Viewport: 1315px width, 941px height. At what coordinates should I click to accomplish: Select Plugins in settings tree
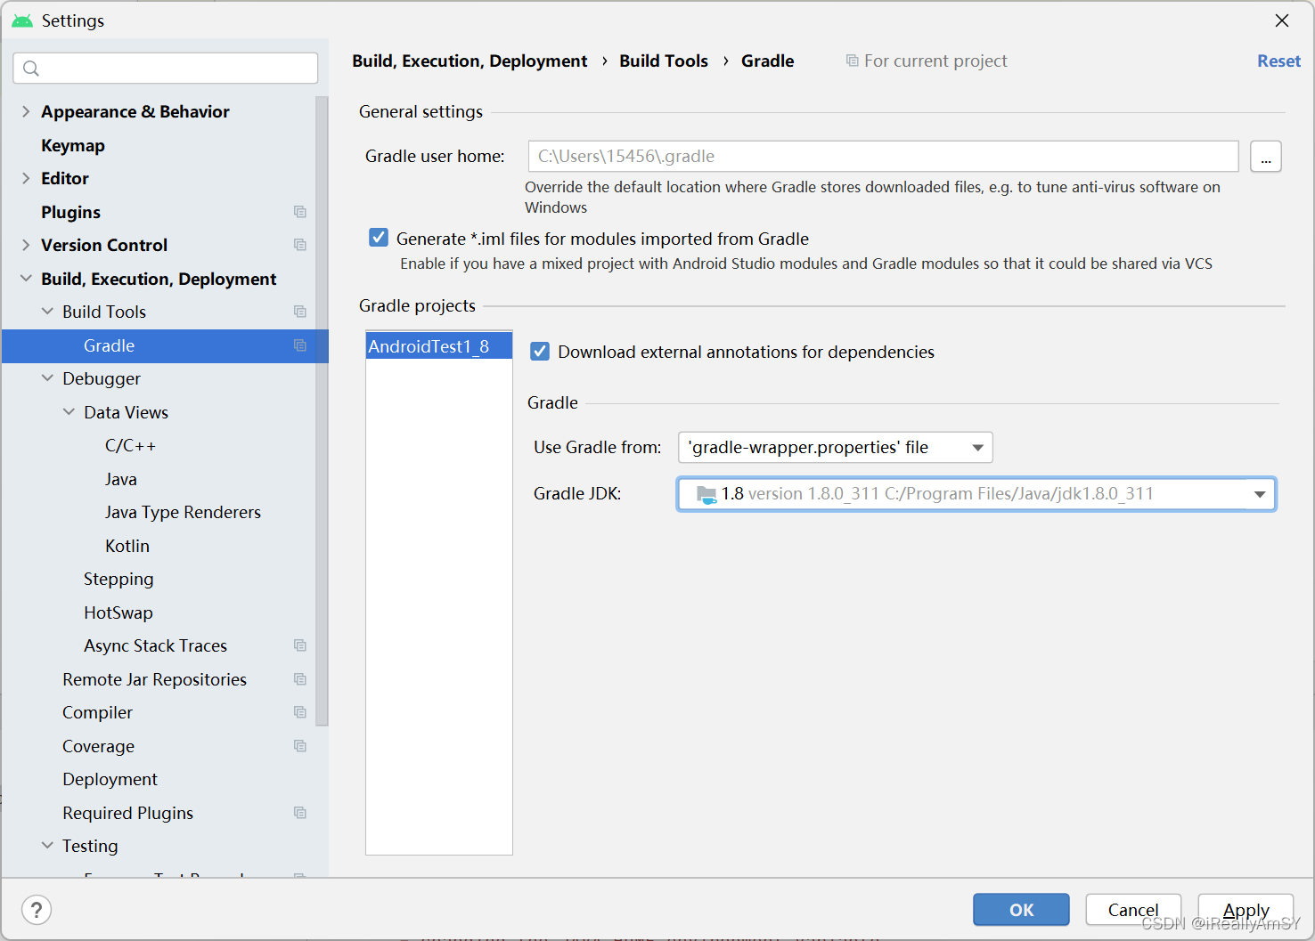click(70, 212)
